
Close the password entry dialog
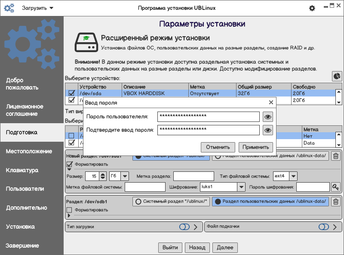[271, 103]
